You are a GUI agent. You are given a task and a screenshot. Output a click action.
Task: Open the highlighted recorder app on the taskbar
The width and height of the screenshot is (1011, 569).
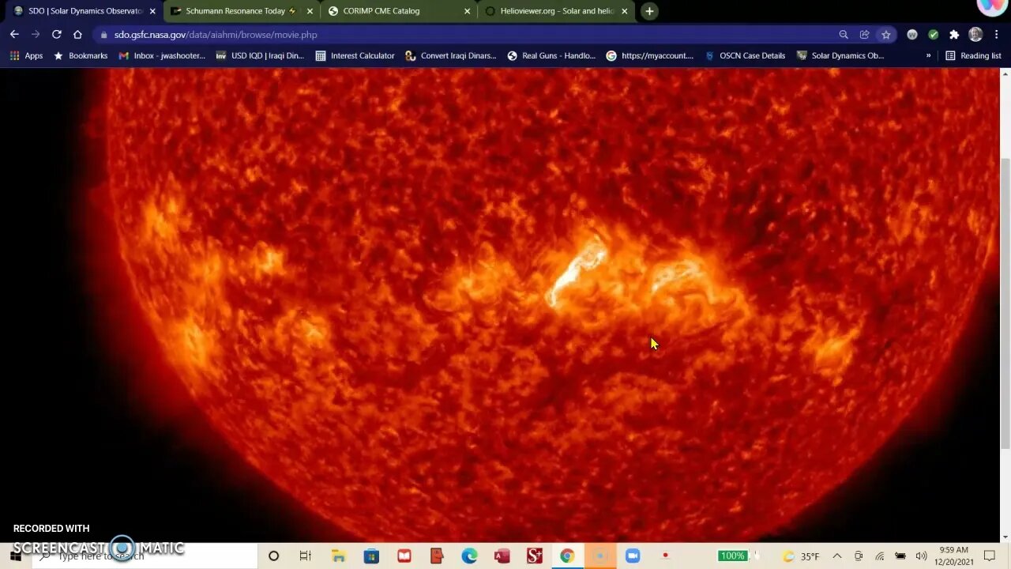[x=599, y=556]
